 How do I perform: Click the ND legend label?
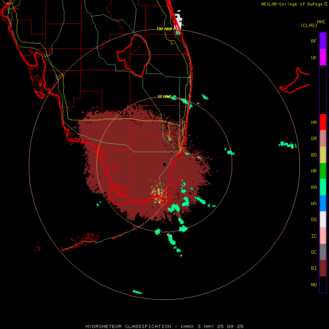314,284
